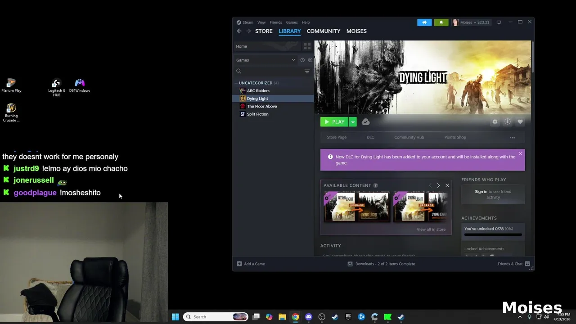Show ready-to-play games filter icon
The width and height of the screenshot is (576, 324).
coord(310,60)
